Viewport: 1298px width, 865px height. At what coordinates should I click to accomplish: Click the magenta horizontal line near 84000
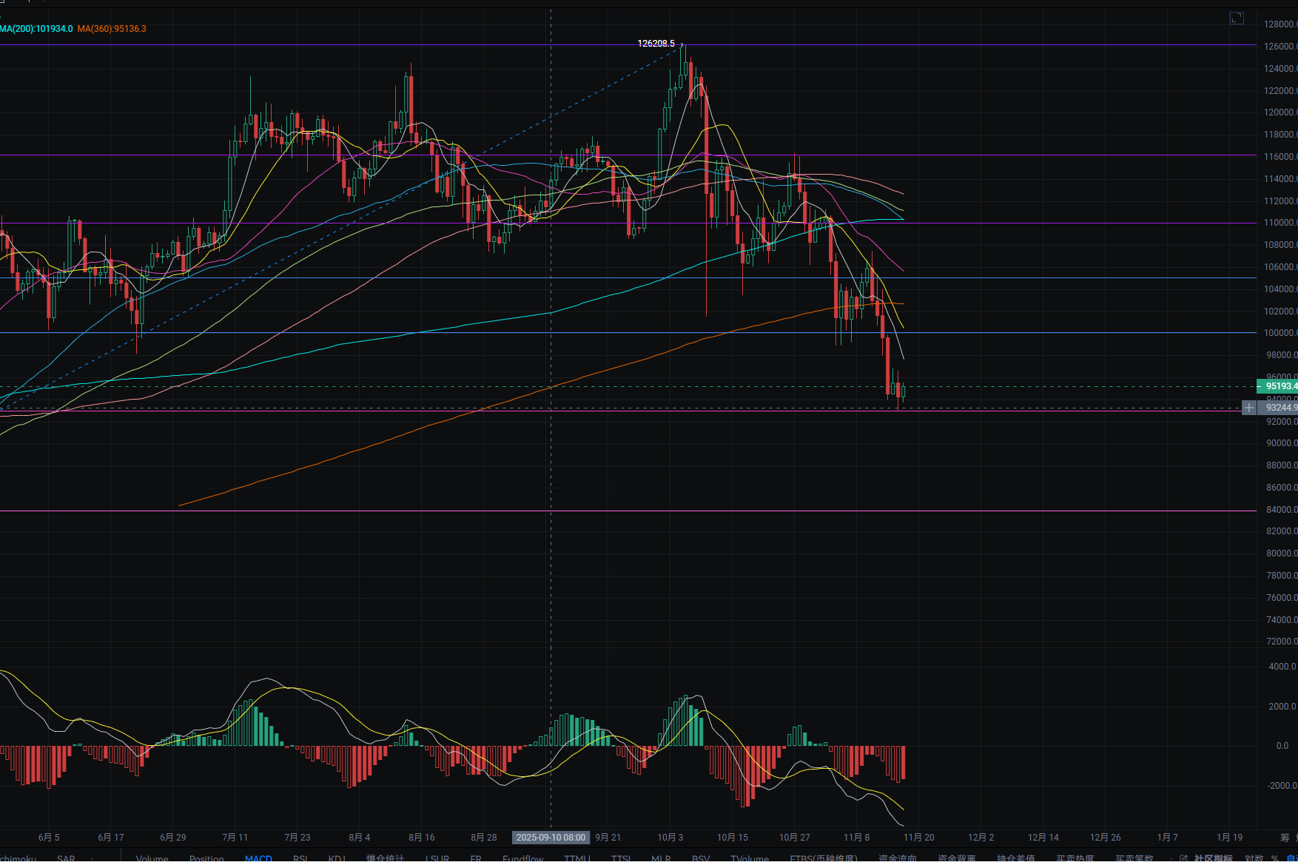[592, 511]
